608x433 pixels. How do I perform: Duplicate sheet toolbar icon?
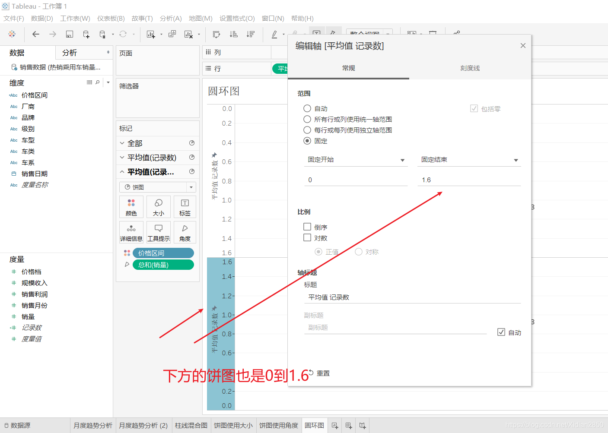(172, 34)
